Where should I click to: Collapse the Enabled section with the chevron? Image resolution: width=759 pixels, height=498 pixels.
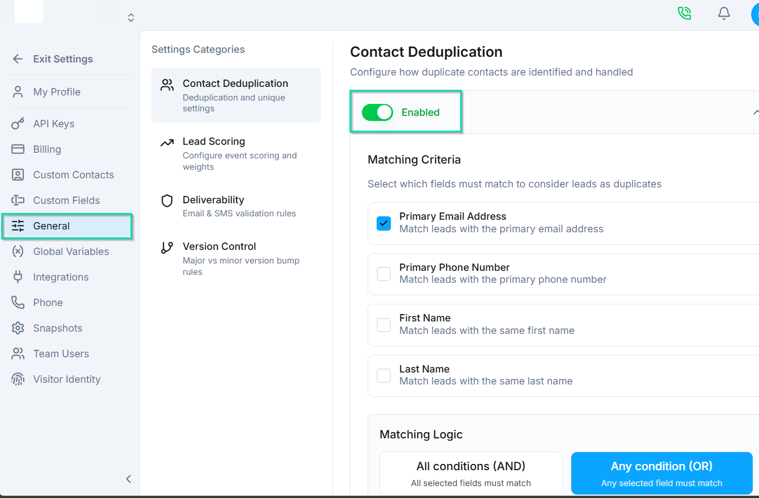[755, 112]
